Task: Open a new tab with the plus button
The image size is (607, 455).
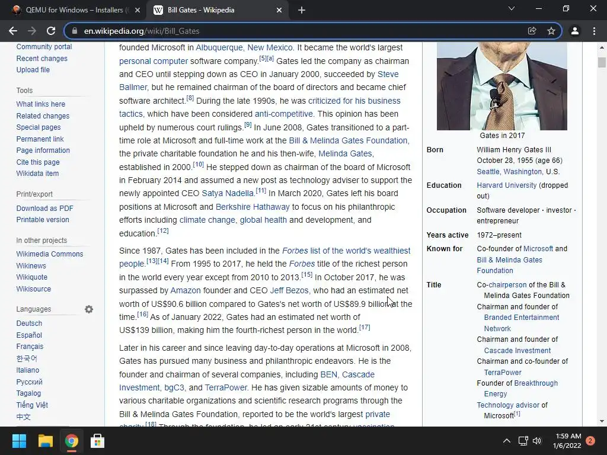Action: pos(302,10)
